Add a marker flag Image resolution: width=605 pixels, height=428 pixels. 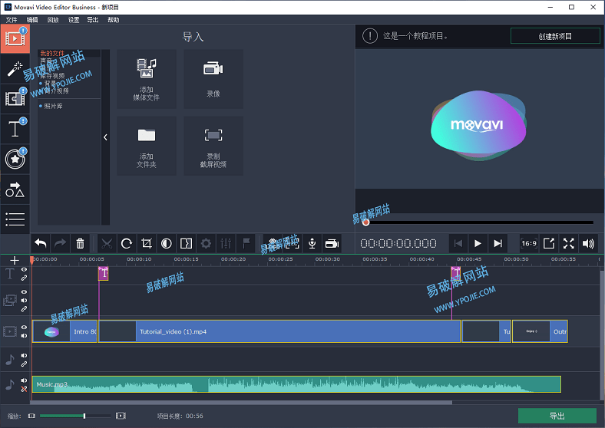click(246, 243)
